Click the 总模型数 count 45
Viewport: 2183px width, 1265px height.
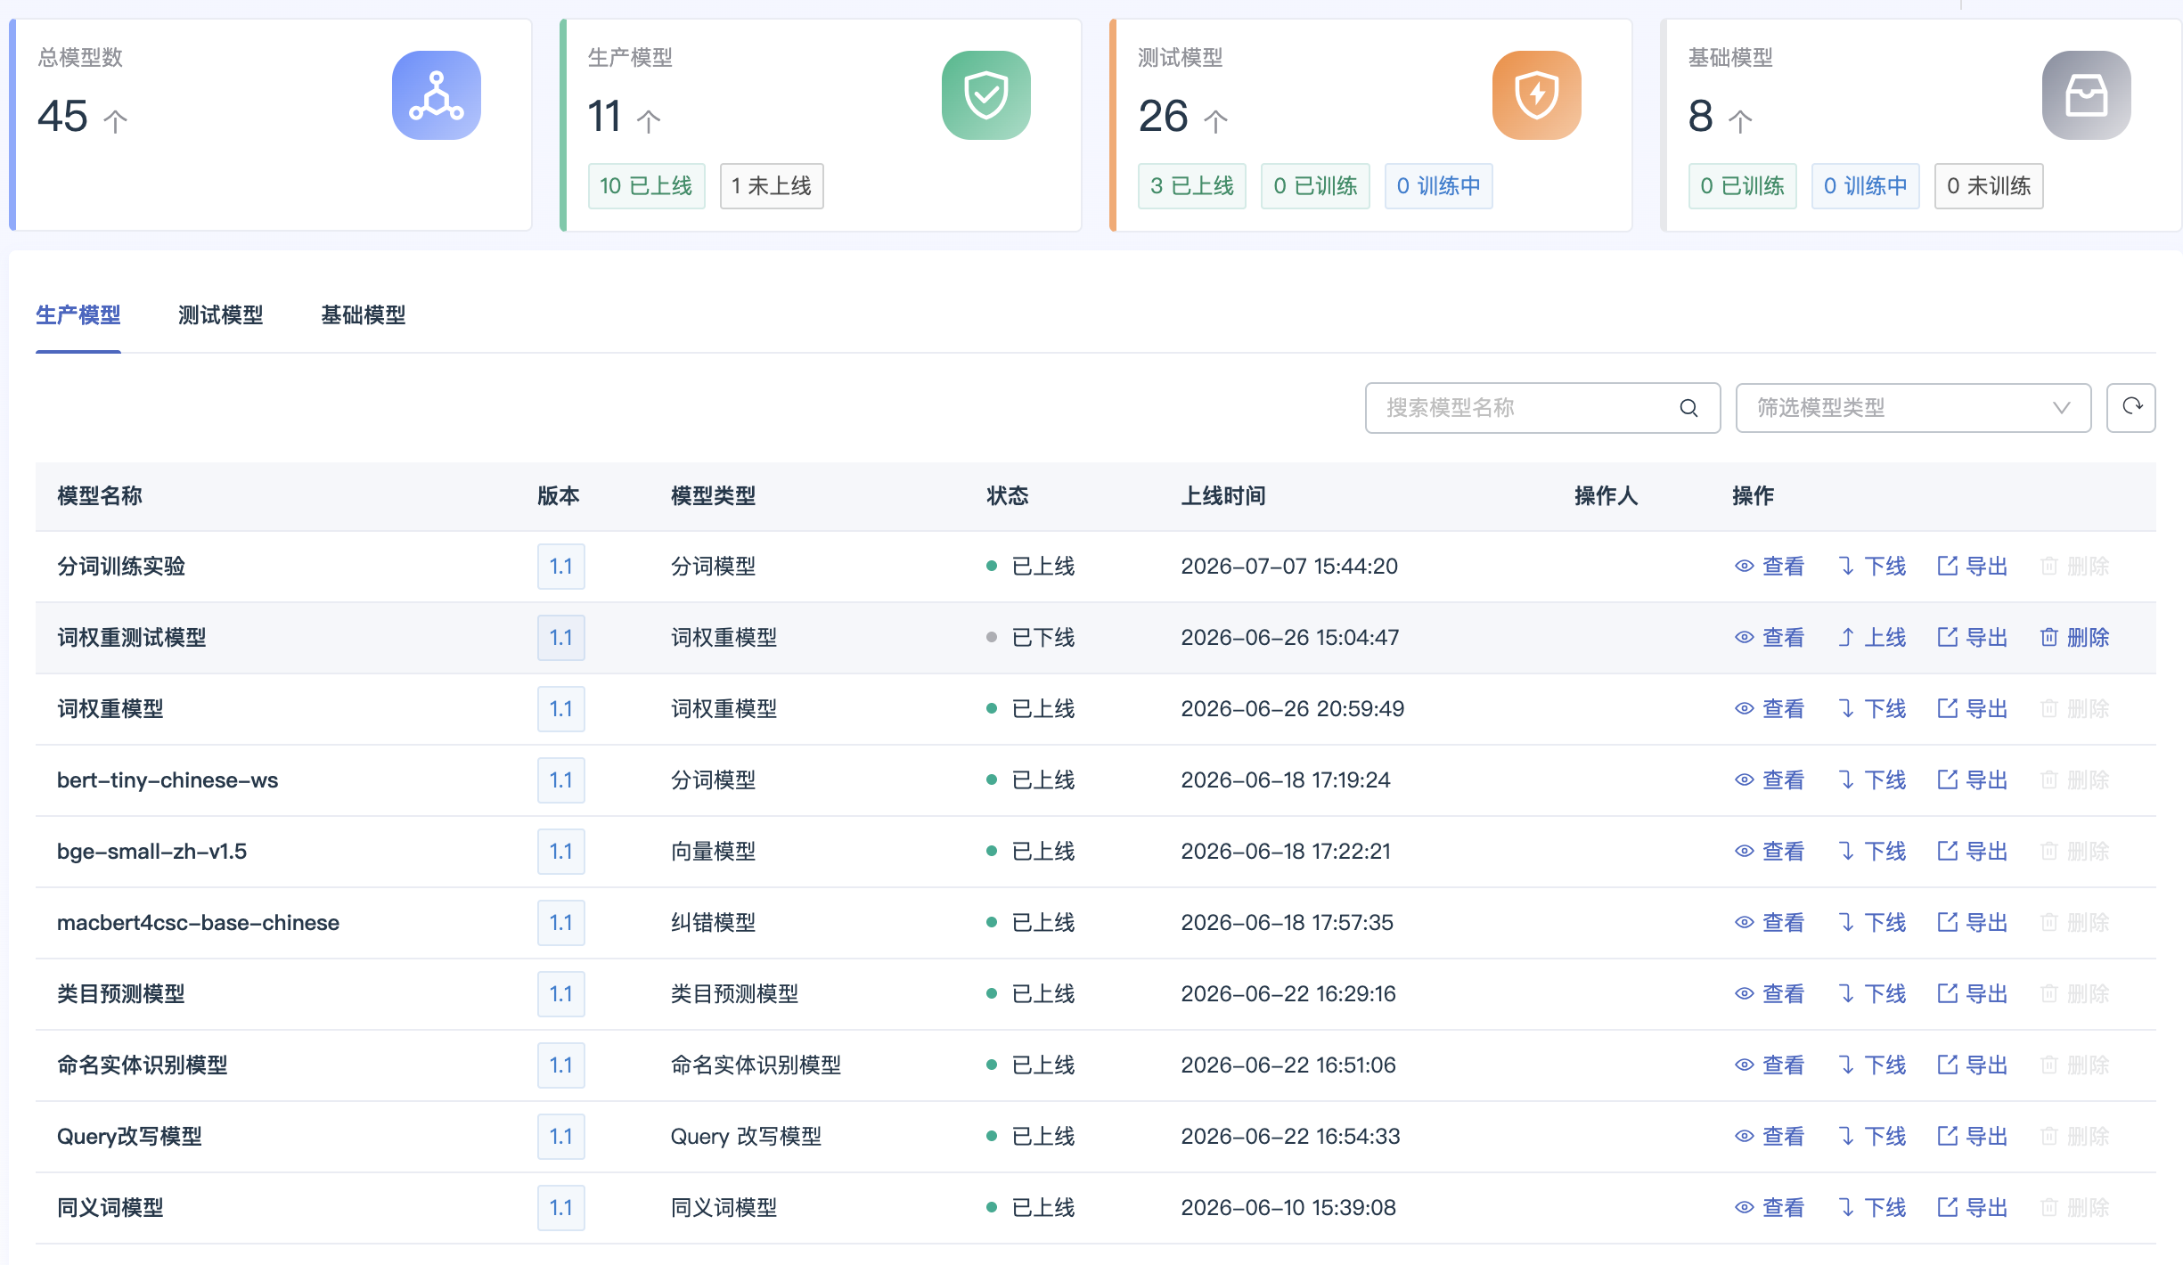point(62,117)
